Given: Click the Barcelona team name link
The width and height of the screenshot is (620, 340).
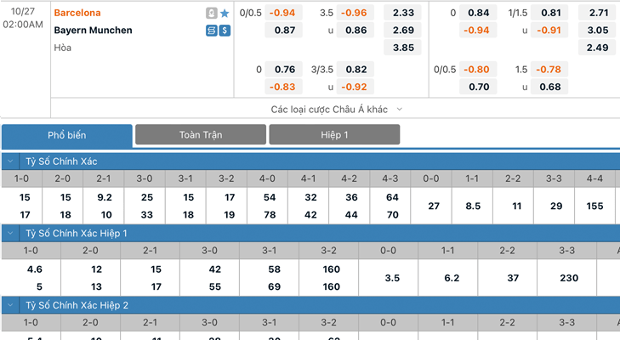Looking at the screenshot, I should click(77, 13).
